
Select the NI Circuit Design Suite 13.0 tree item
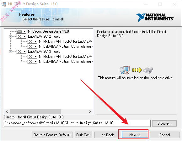point(48,31)
